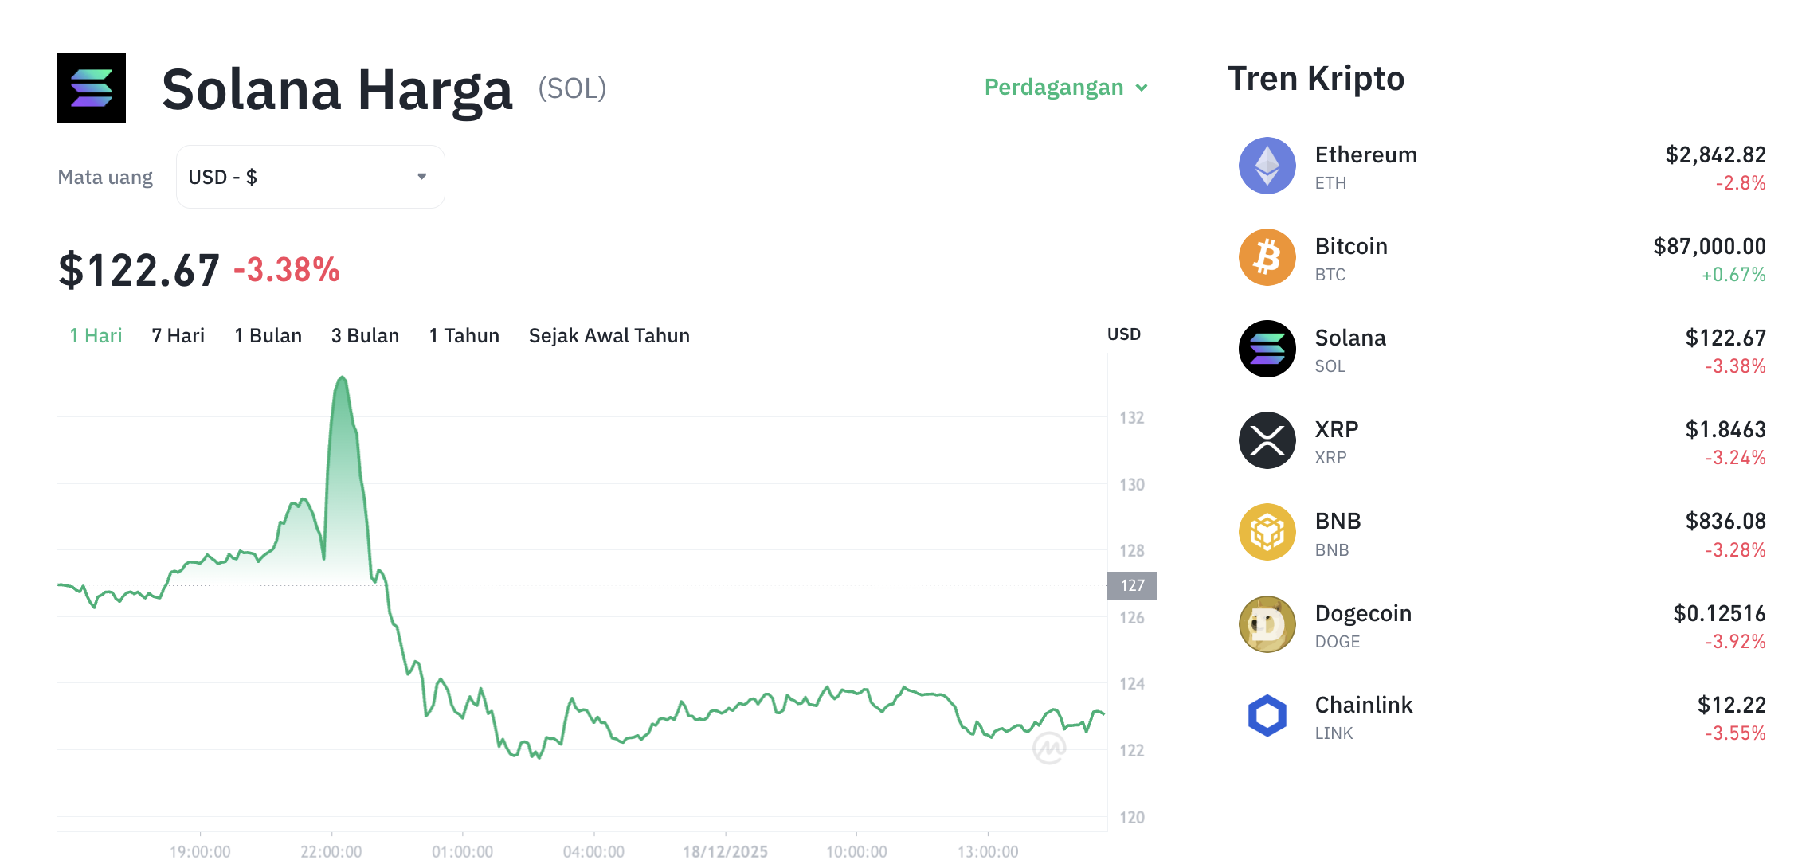
Task: Expand the Perdagangan dropdown
Action: coord(1066,88)
